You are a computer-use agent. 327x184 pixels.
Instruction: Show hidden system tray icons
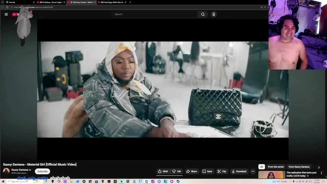[291, 181]
